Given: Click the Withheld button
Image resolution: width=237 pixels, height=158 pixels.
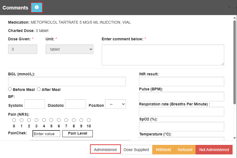Looking at the screenshot, I should (x=163, y=150).
